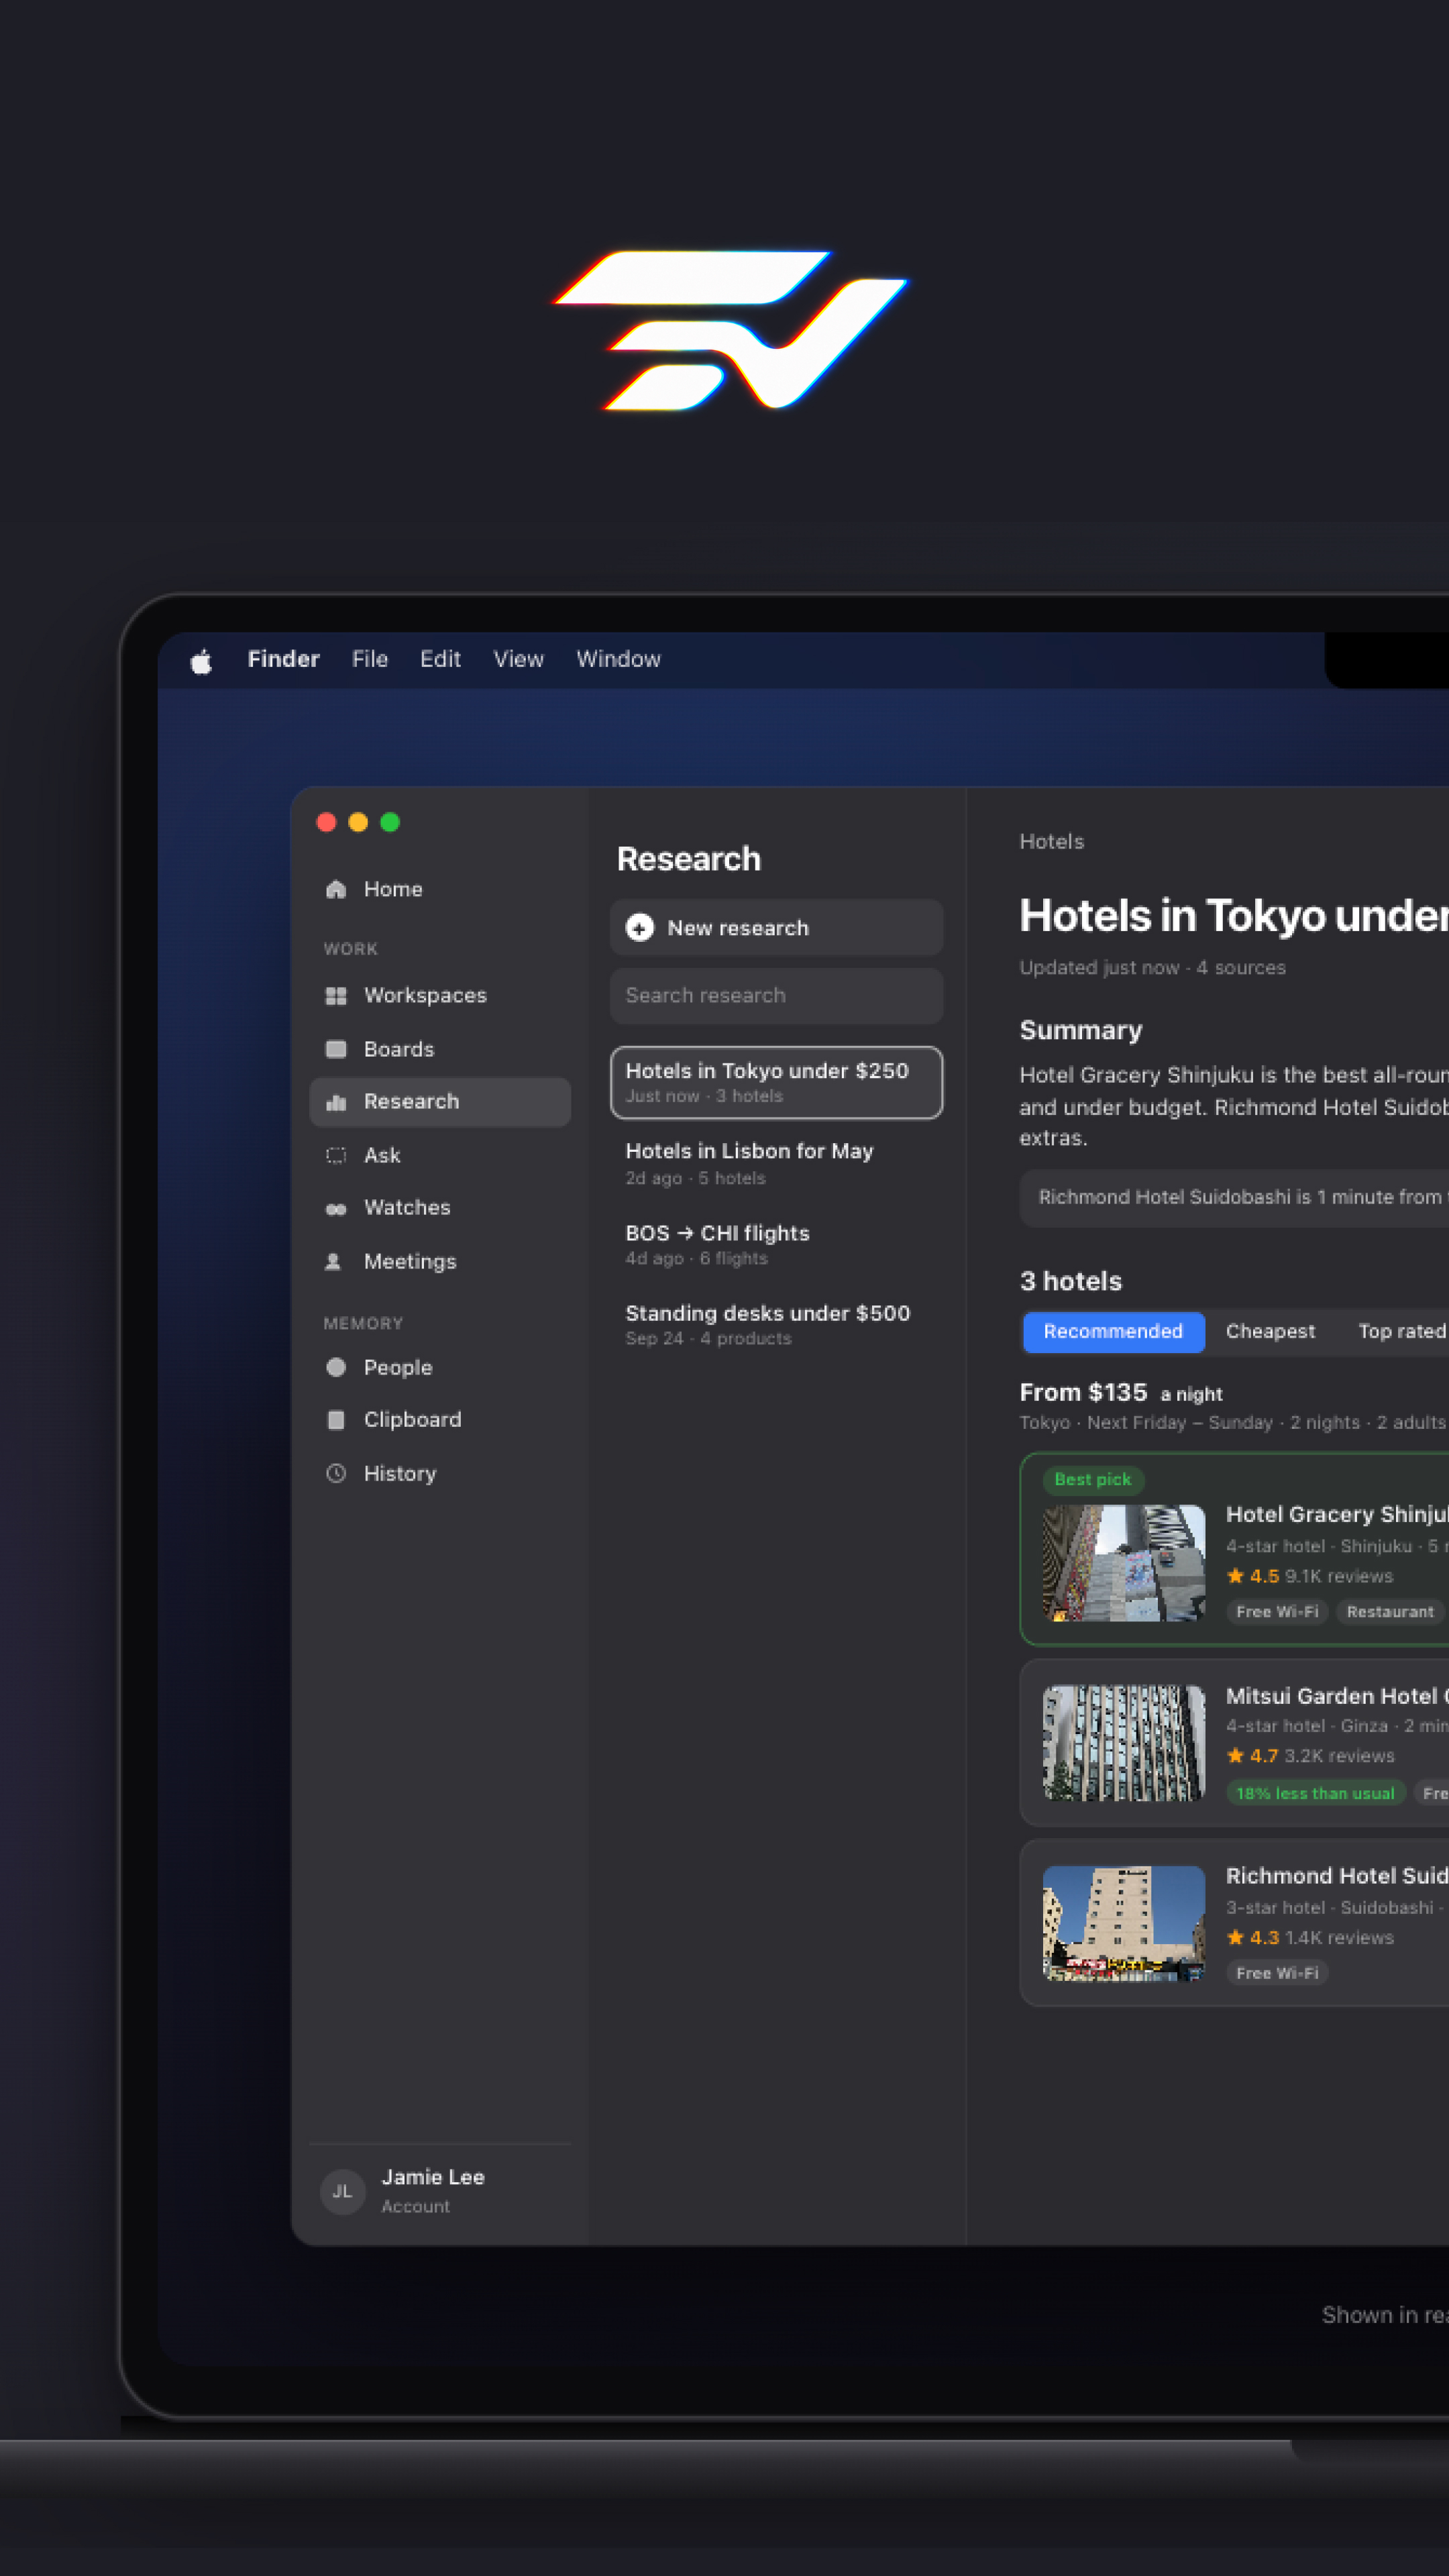Select the Recommended sort tab
This screenshot has width=1449, height=2576.
point(1113,1331)
